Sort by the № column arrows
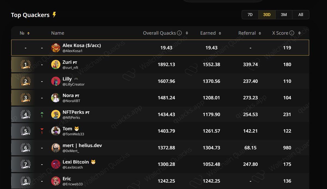This screenshot has height=189, width=327. point(28,33)
